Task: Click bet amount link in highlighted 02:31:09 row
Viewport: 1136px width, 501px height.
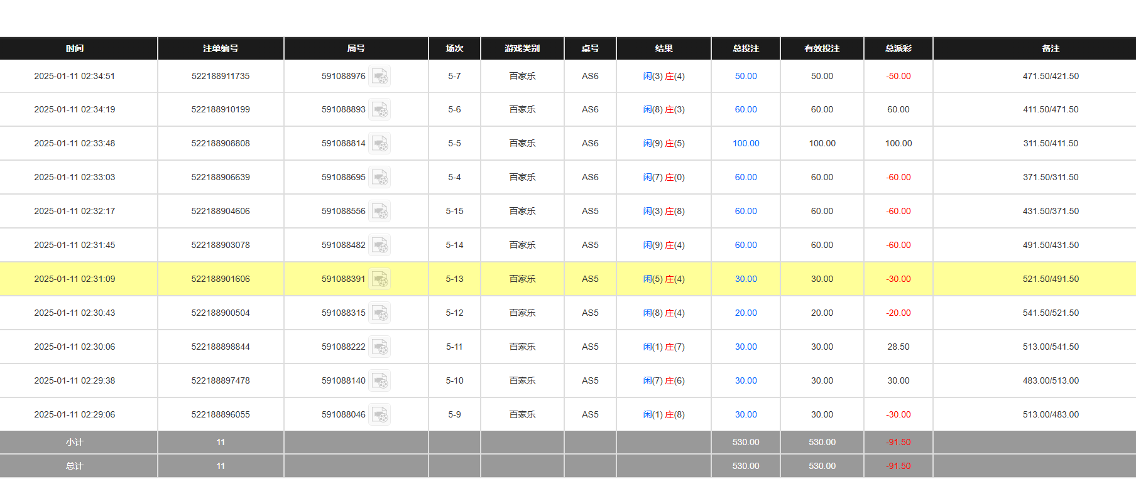Action: (746, 279)
